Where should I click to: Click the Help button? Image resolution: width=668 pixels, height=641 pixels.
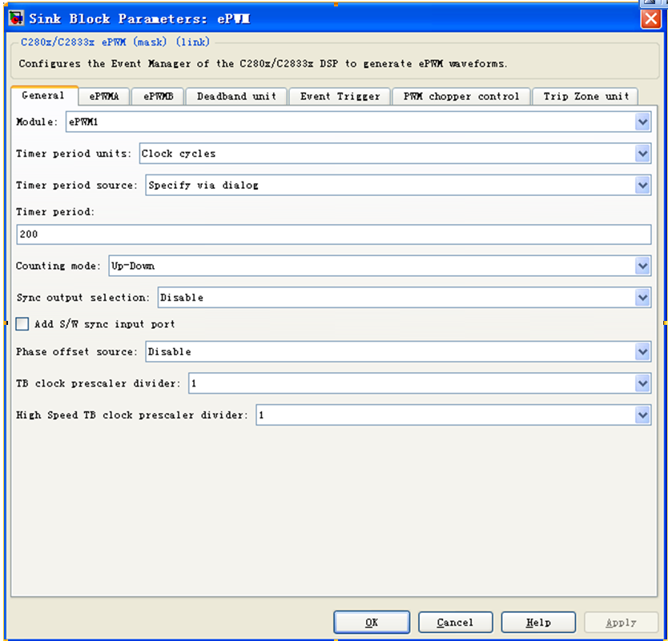537,623
